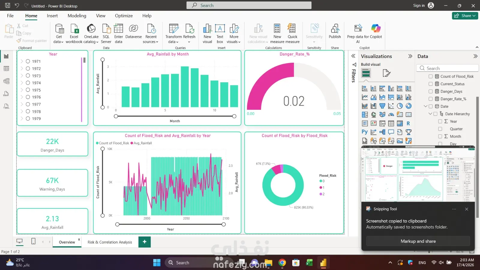Insert a Text box
Image resolution: width=480 pixels, height=270 pixels.
point(220,34)
